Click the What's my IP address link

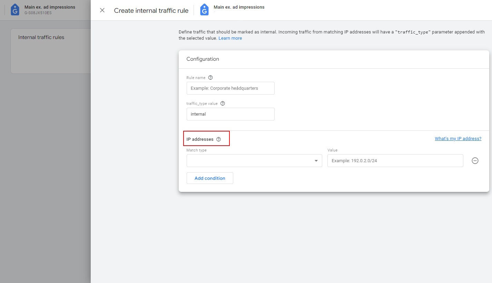point(457,138)
